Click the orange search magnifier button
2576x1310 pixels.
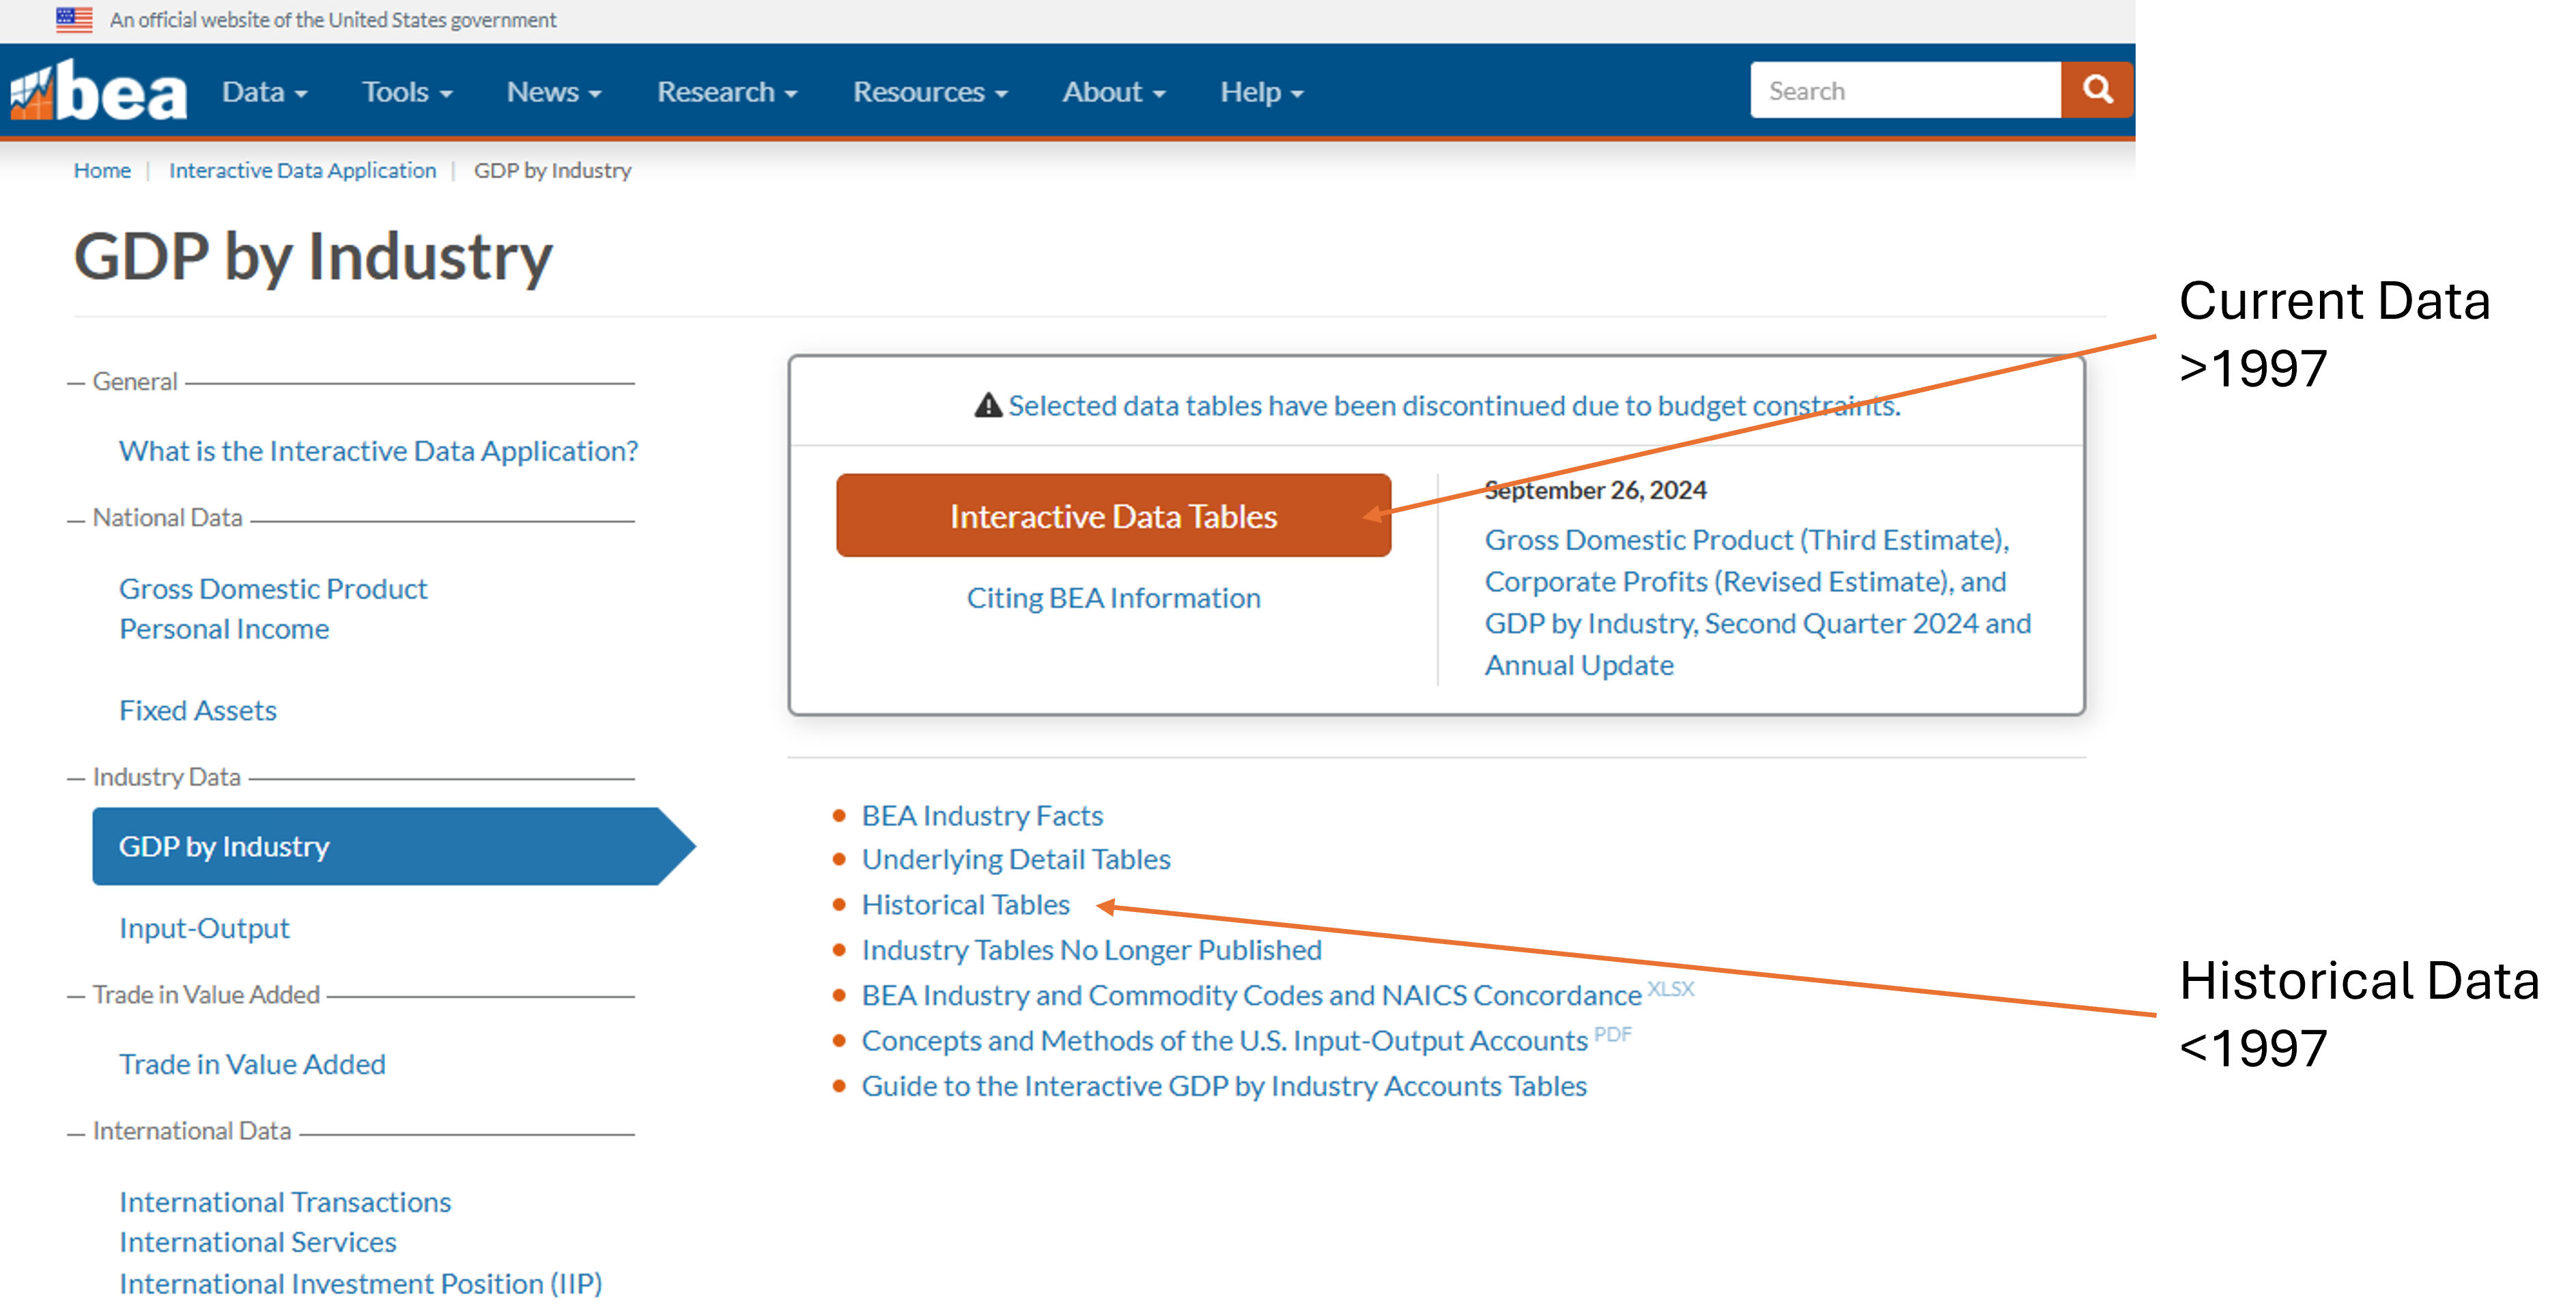pos(2097,90)
